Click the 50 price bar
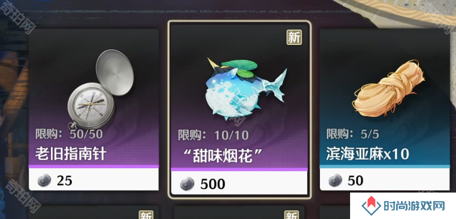Screen dimensions: 456x219 tap(385, 179)
